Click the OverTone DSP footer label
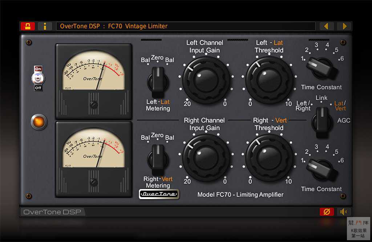Screen dimensions: 372x242 pyautogui.click(x=52, y=212)
